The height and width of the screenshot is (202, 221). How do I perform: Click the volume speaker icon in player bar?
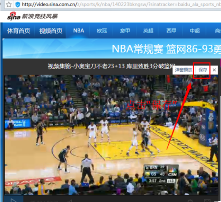(x=70, y=201)
